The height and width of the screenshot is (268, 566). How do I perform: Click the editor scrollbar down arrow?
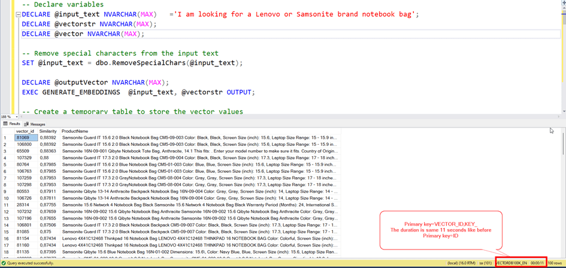[563, 111]
